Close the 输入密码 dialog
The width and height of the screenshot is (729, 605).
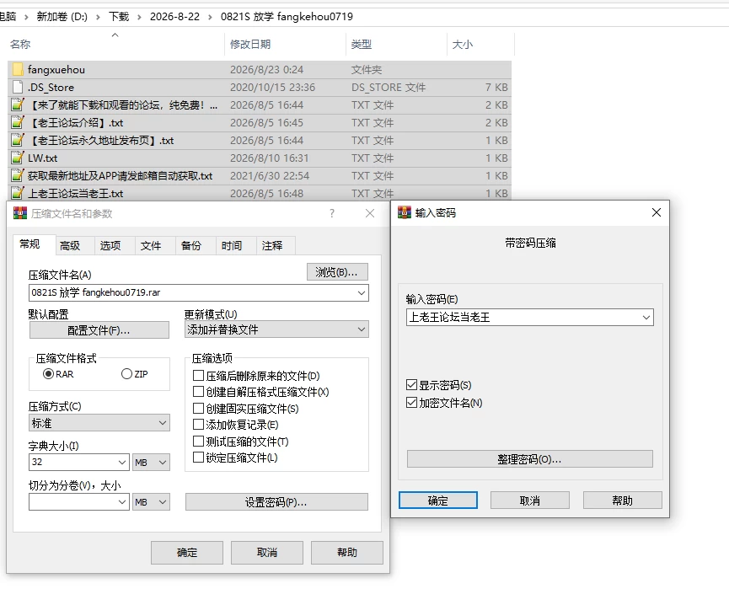pyautogui.click(x=657, y=212)
